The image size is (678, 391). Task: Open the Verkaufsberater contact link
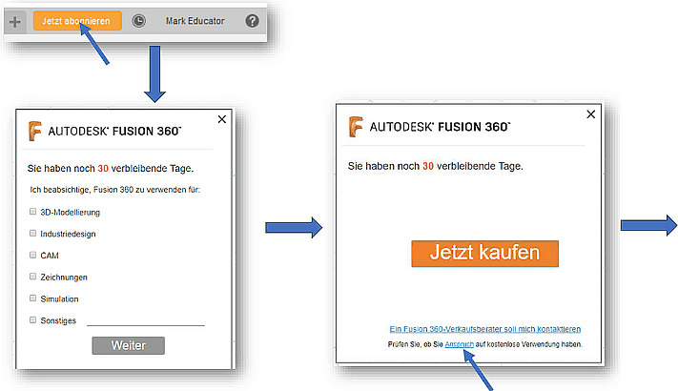click(479, 329)
